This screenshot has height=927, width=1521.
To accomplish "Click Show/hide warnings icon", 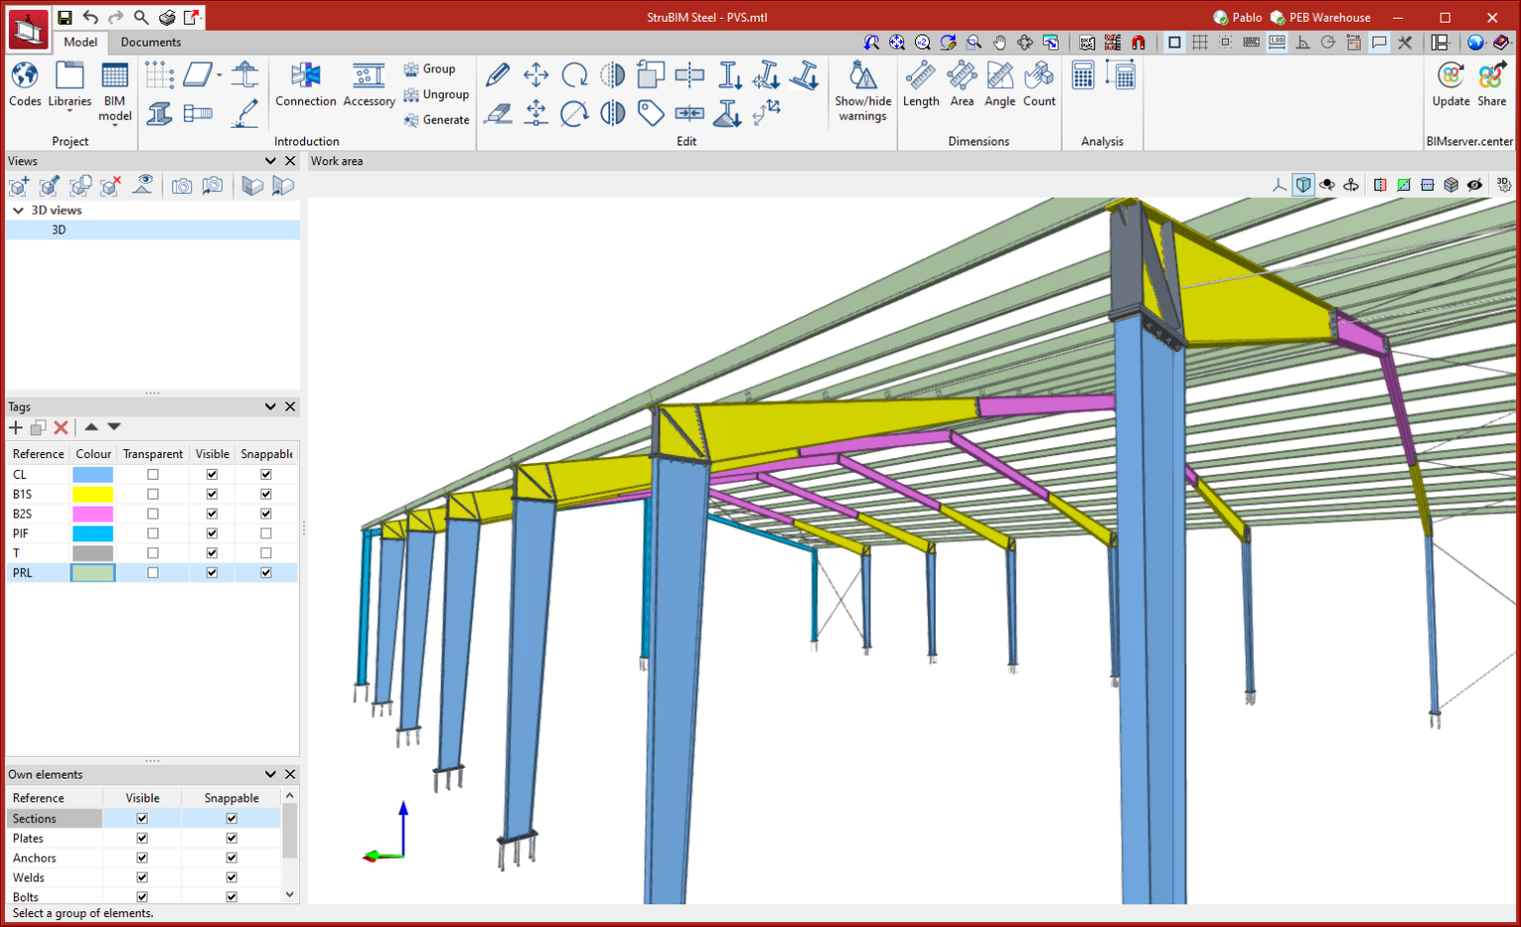I will point(862,77).
